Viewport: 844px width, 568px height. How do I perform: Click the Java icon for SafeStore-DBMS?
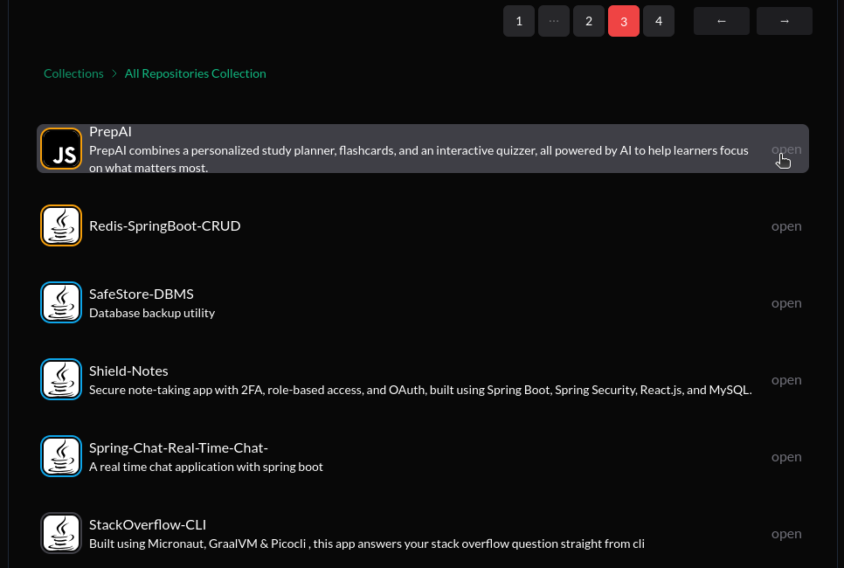[61, 302]
